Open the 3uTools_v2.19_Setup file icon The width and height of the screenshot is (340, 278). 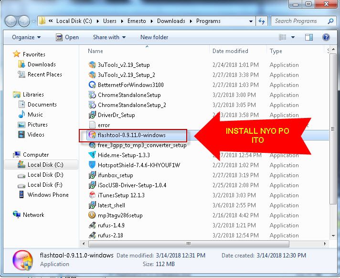tap(92, 64)
